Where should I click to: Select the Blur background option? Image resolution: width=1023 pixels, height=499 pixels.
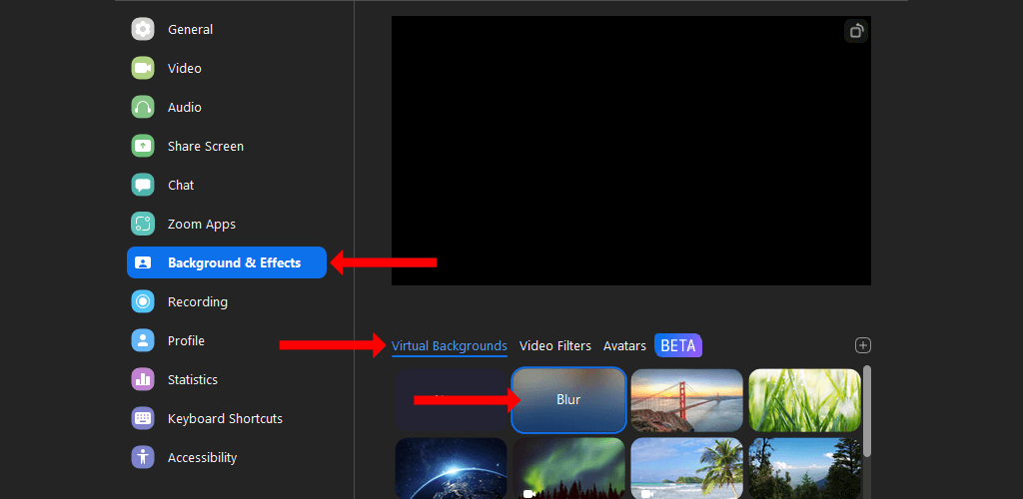pyautogui.click(x=568, y=400)
